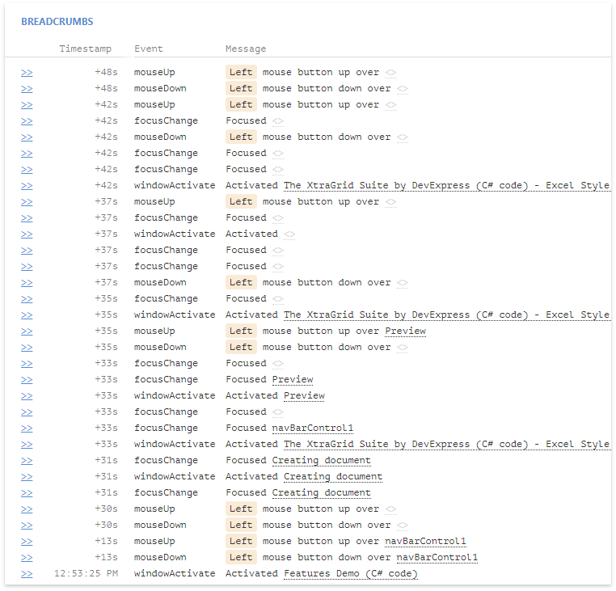Click the Event column header

click(149, 49)
